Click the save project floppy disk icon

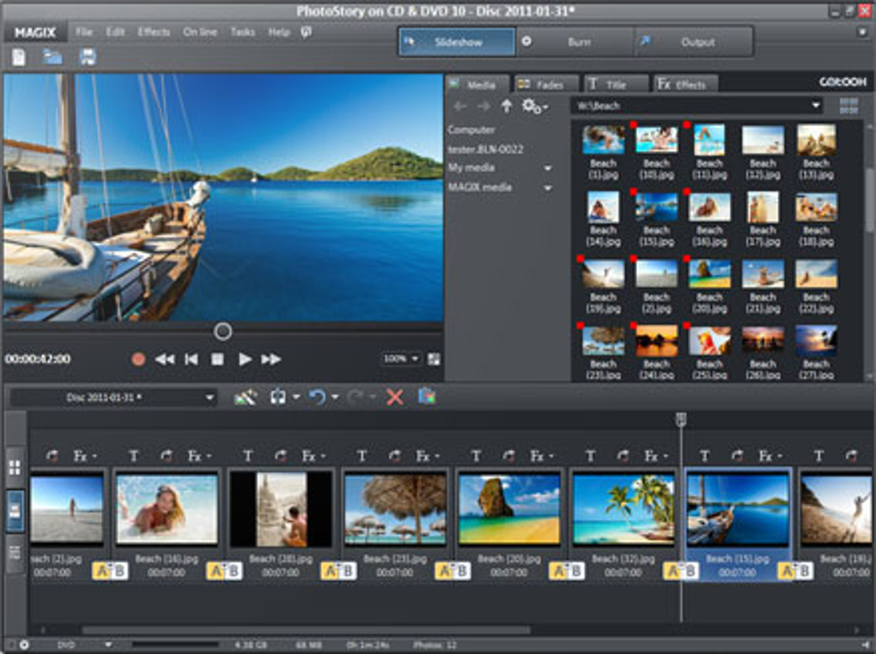pos(88,58)
